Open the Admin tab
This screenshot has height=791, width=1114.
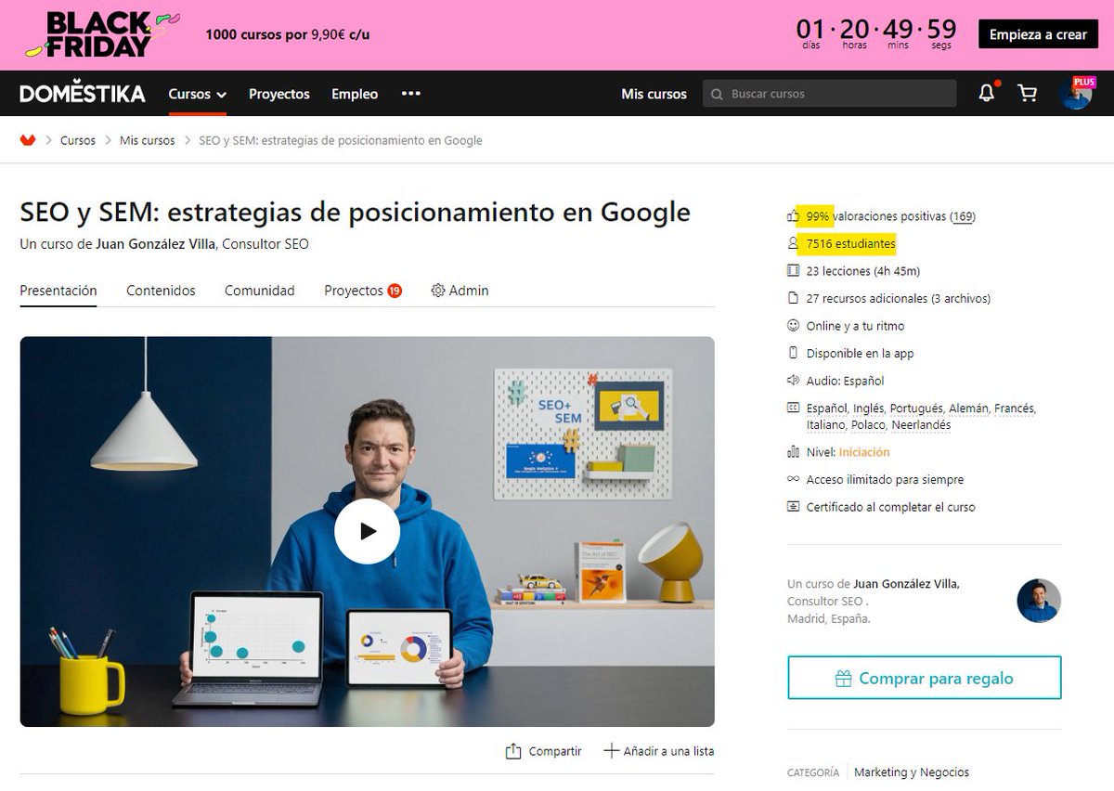(460, 291)
